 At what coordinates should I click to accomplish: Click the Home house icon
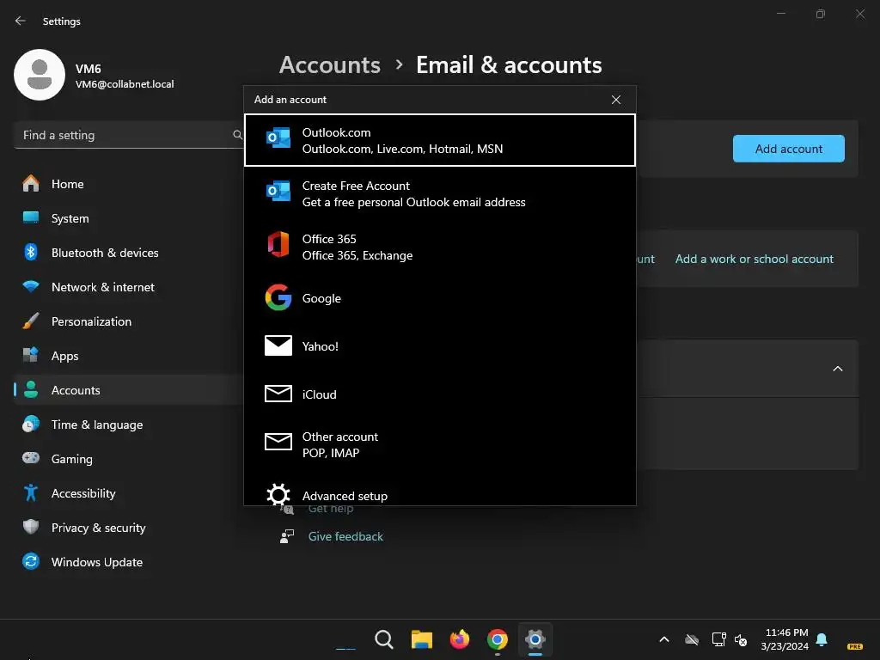pos(31,184)
